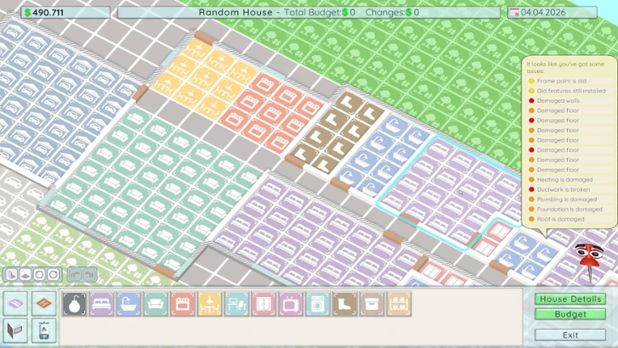This screenshot has height=348, width=618.
Task: Rotate the view clockwise
Action: coord(53,274)
